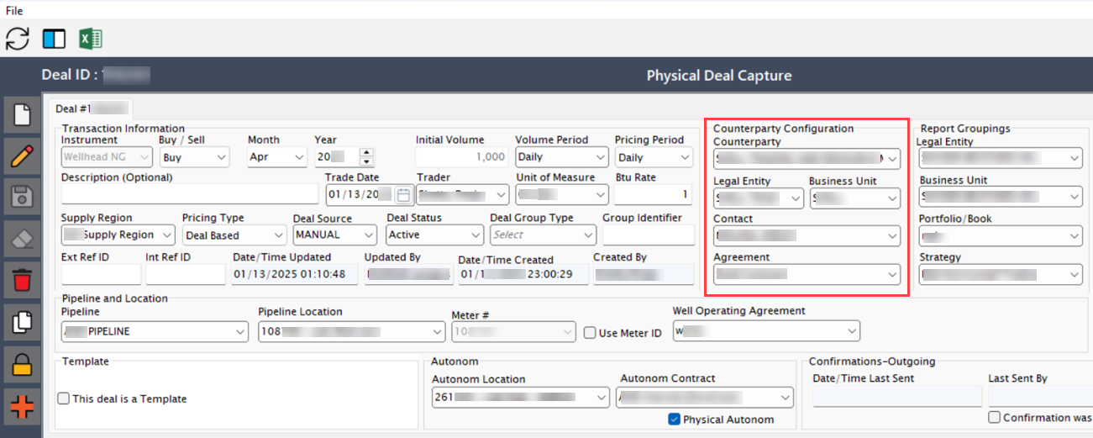Select the Deal #1 tab
The height and width of the screenshot is (438, 1093).
[x=91, y=108]
